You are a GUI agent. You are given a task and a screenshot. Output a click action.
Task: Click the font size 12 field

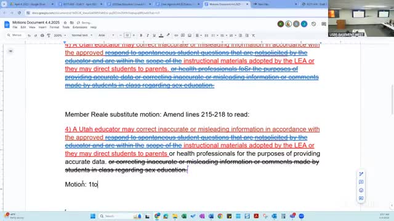127,36
